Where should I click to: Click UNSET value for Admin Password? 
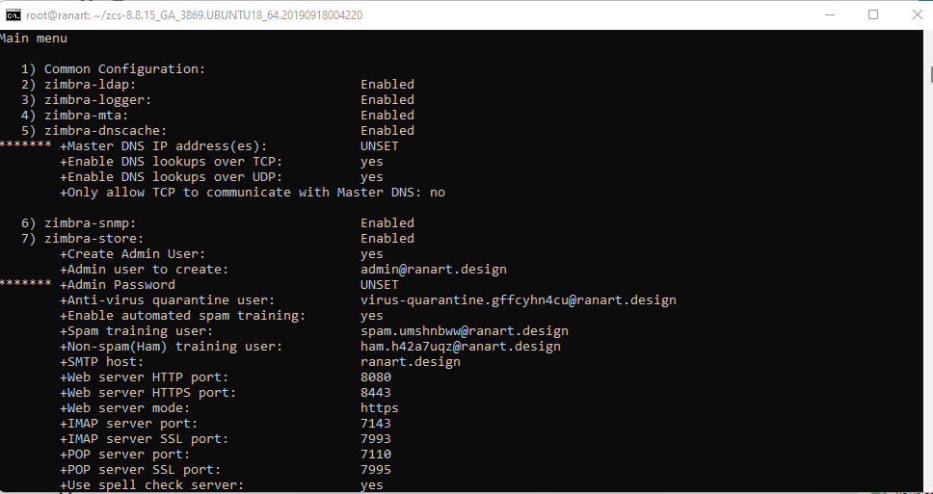pos(379,285)
